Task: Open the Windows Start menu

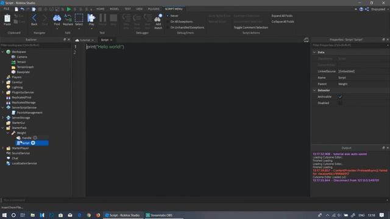Action: click(4, 215)
